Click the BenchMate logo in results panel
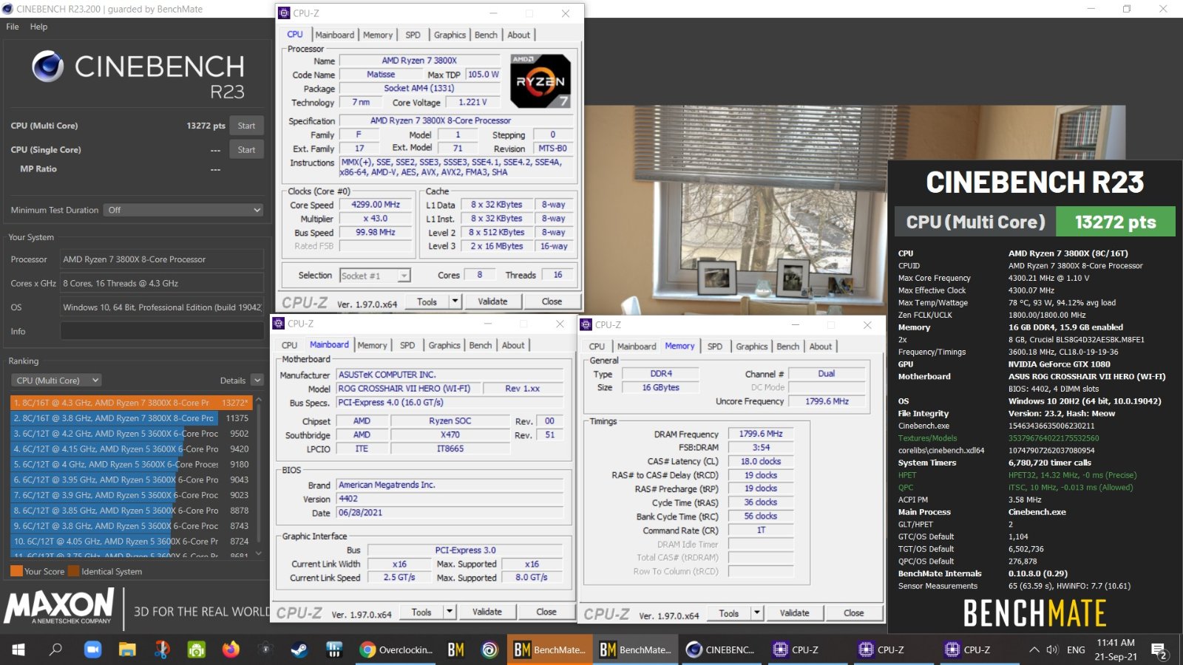This screenshot has height=665, width=1183. pyautogui.click(x=1034, y=613)
